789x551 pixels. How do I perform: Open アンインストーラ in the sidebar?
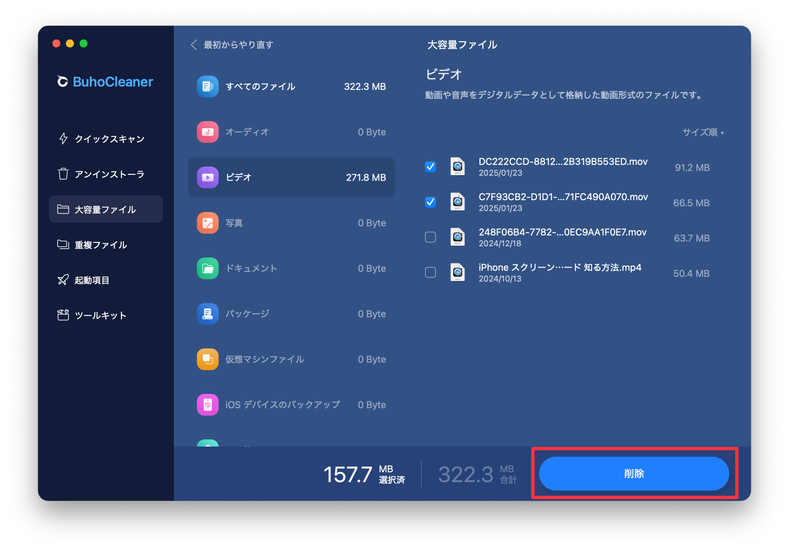(106, 174)
